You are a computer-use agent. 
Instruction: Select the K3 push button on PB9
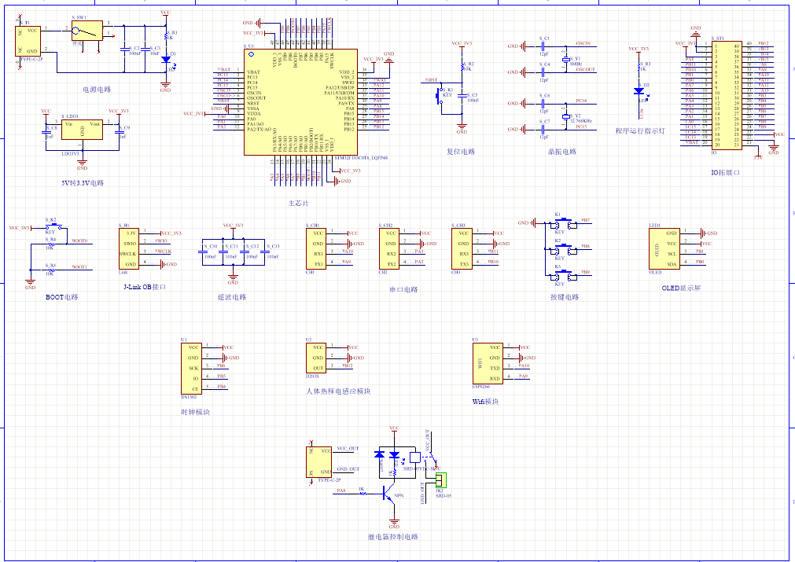(561, 274)
